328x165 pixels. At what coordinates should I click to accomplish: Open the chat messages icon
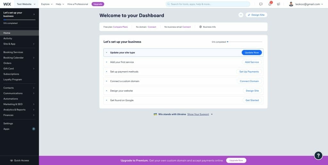coord(261,4)
